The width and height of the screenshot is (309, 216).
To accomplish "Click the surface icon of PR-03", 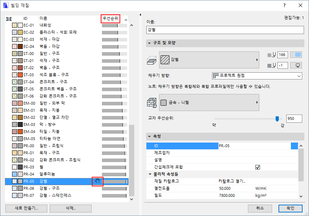I will coord(20,167).
